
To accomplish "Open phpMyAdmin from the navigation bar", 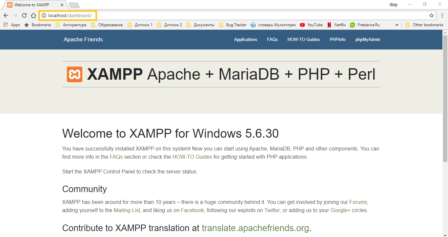I will (x=368, y=40).
